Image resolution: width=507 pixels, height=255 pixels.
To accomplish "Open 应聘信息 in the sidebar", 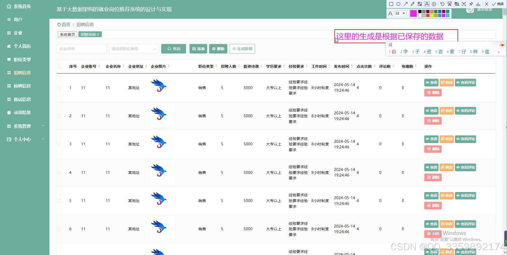I will pyautogui.click(x=19, y=86).
